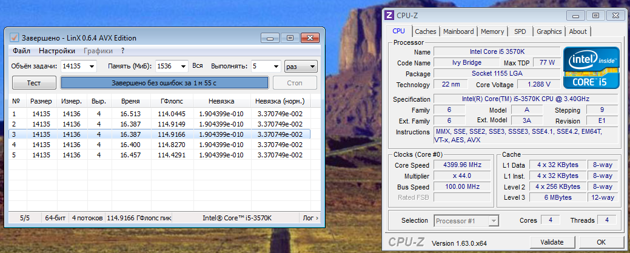630x253 pixels.
Task: Switch to the Caches tab in CPU-Z
Action: [426, 31]
